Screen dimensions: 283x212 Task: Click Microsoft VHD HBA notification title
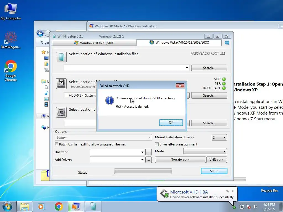tap(189, 192)
